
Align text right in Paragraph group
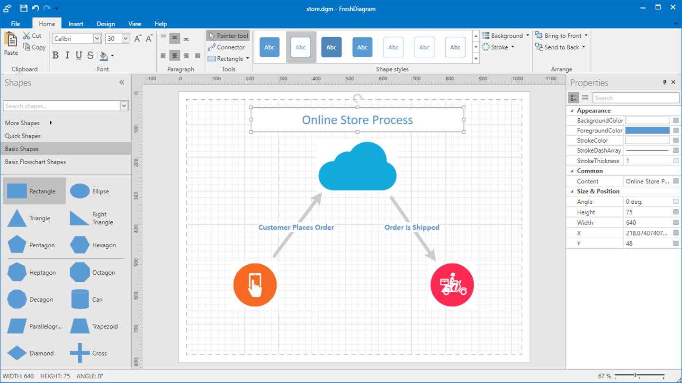coord(186,56)
